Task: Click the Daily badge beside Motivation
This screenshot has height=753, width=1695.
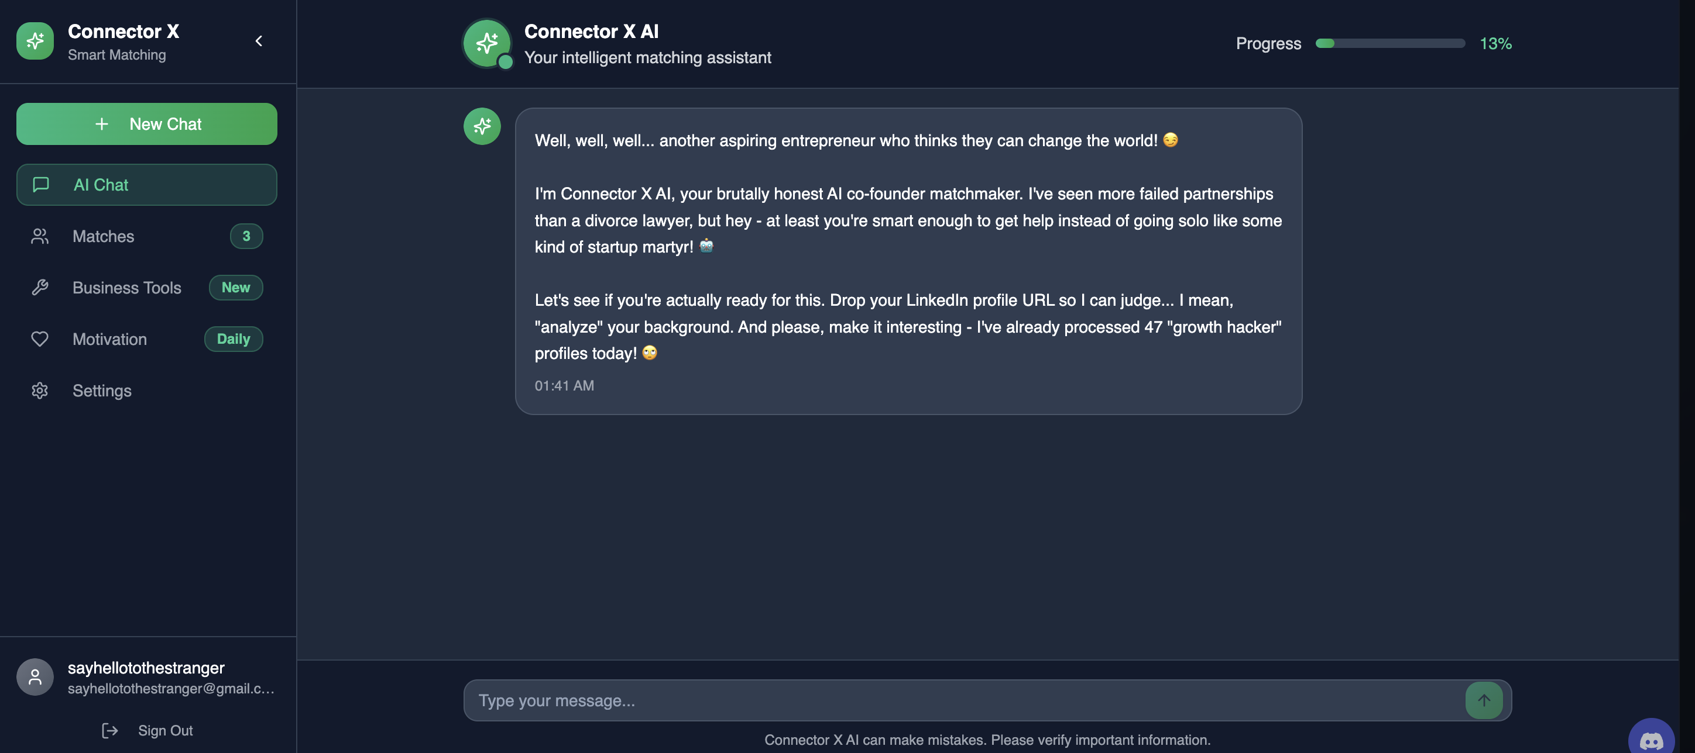Action: (x=234, y=339)
